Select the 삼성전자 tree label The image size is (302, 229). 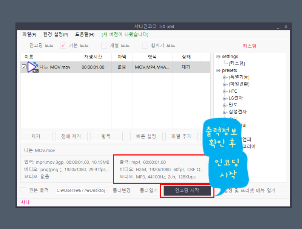238,112
